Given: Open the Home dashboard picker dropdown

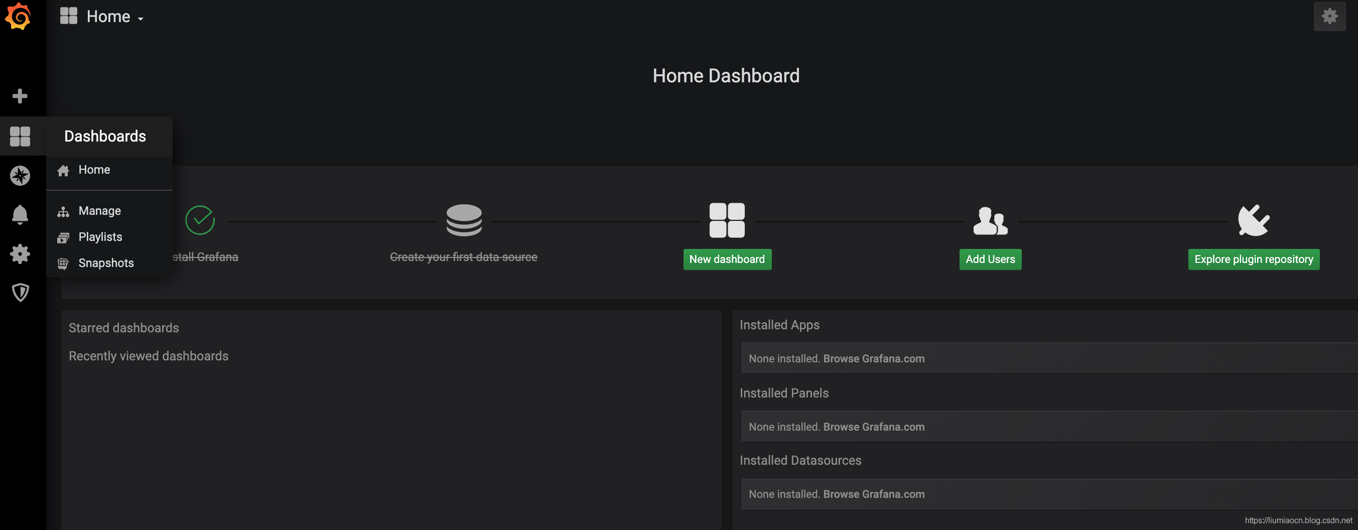Looking at the screenshot, I should [x=115, y=17].
